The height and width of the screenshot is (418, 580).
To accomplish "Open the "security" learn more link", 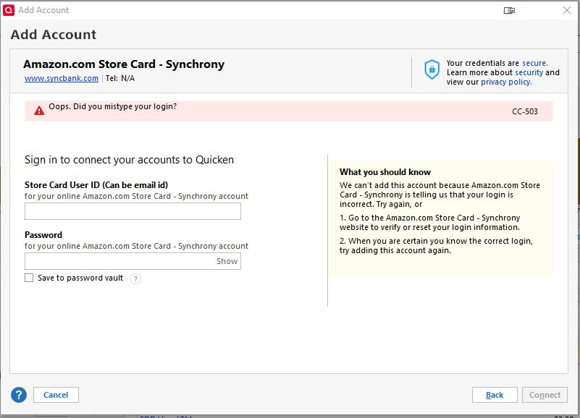I will pos(529,72).
